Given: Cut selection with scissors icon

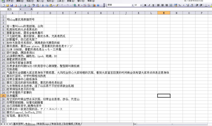Looking at the screenshot, I should 43,5.
